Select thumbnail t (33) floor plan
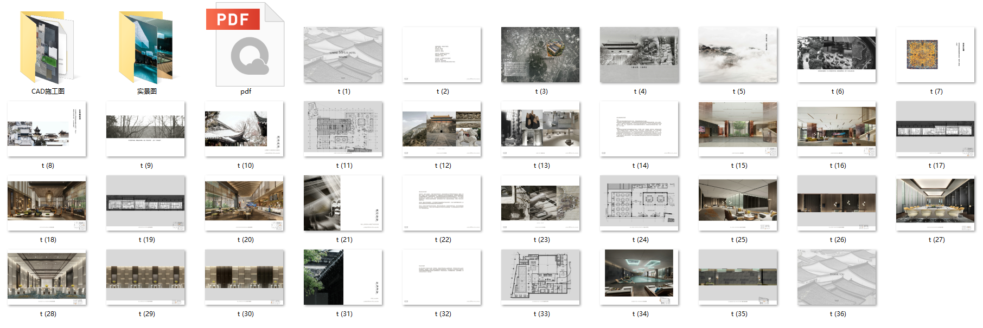 coord(540,277)
